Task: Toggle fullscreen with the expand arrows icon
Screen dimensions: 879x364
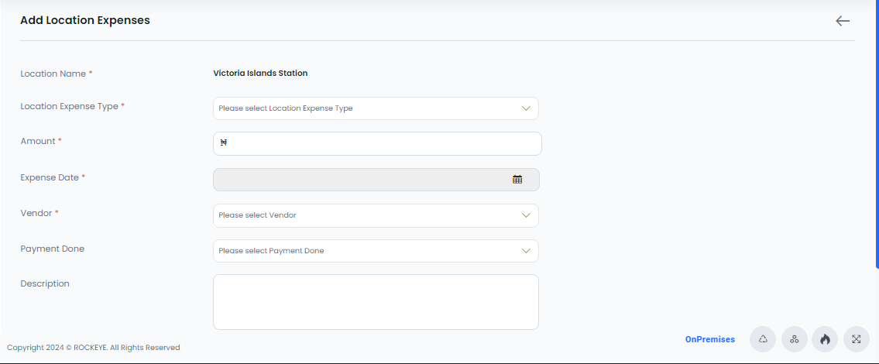Action: [856, 339]
